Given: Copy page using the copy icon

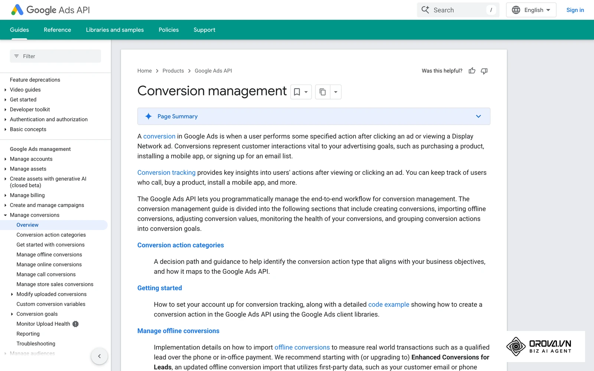Looking at the screenshot, I should coord(323,92).
